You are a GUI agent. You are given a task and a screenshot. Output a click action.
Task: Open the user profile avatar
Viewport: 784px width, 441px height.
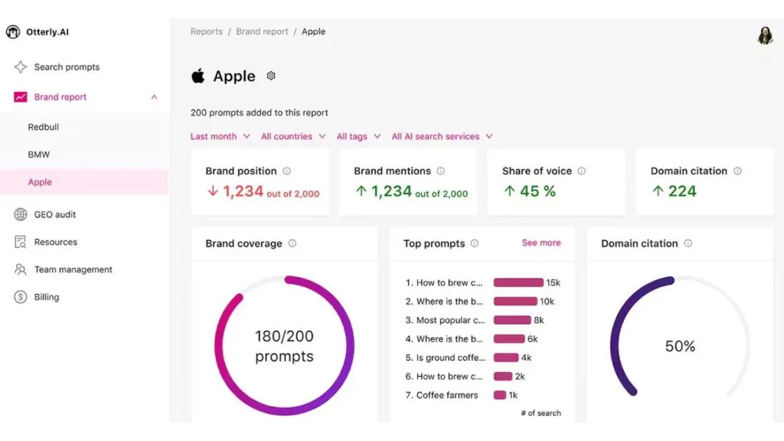click(x=765, y=35)
